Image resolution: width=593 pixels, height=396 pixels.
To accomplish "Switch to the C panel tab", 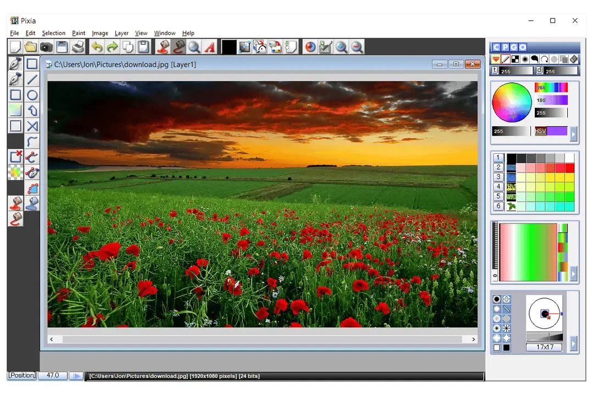I will (496, 47).
